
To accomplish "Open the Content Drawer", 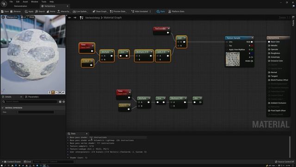I will click(12, 162).
